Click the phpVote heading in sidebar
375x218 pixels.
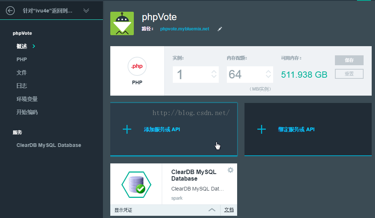(x=22, y=33)
